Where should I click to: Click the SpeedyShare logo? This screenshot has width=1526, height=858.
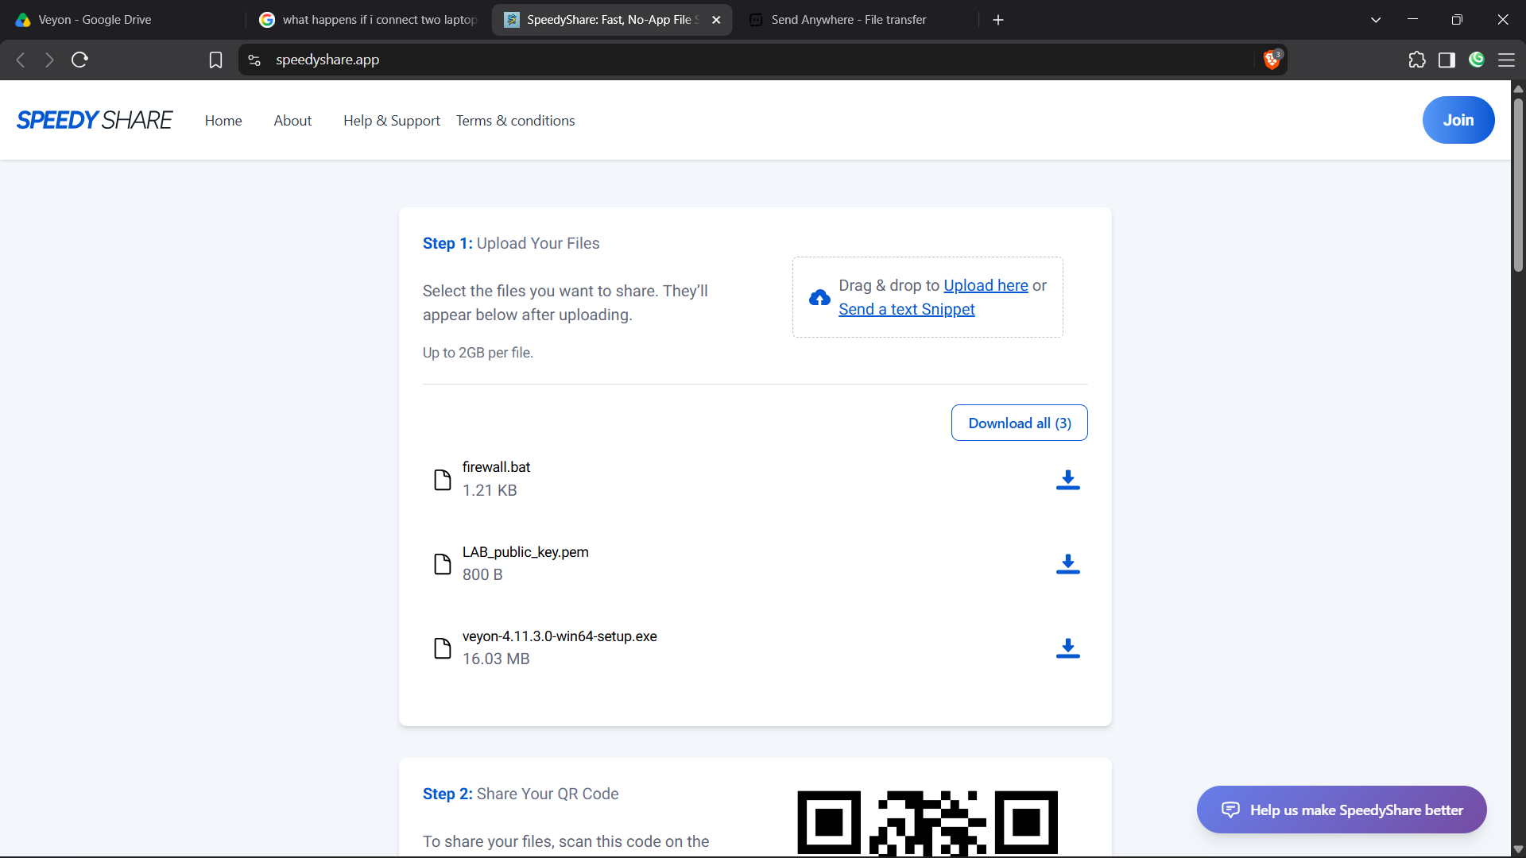(x=95, y=120)
